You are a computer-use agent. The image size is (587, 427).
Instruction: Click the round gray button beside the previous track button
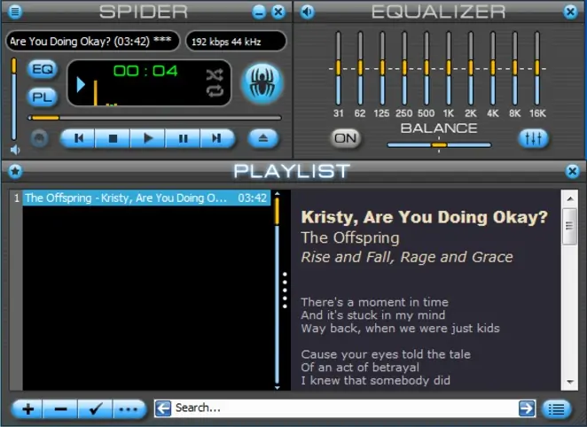(x=39, y=139)
